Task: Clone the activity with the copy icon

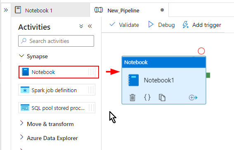Action: [x=162, y=98]
